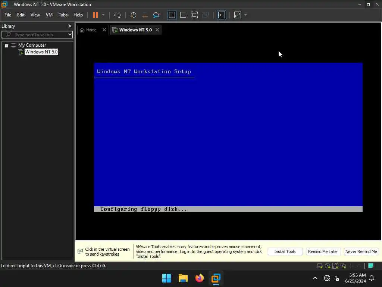This screenshot has height=287, width=382.
Task: Open the Edit menu
Action: click(x=21, y=15)
